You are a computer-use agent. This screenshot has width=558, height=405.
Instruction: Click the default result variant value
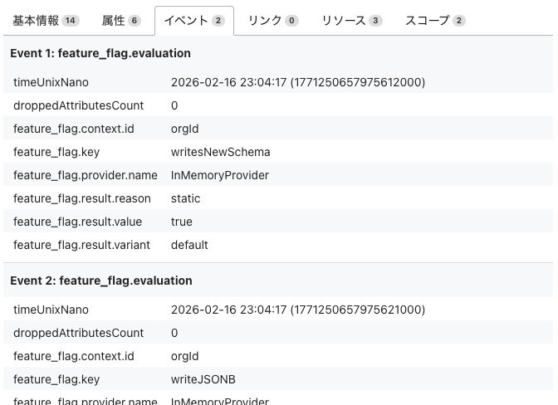point(189,245)
